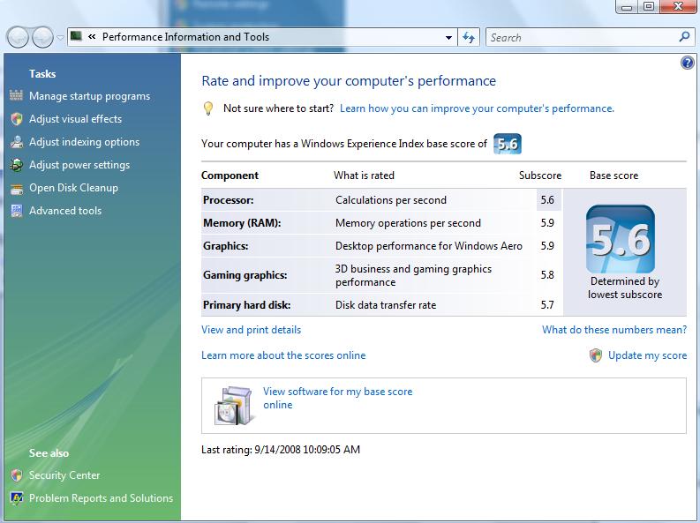
Task: Open What do these numbers mean link
Action: (x=614, y=330)
